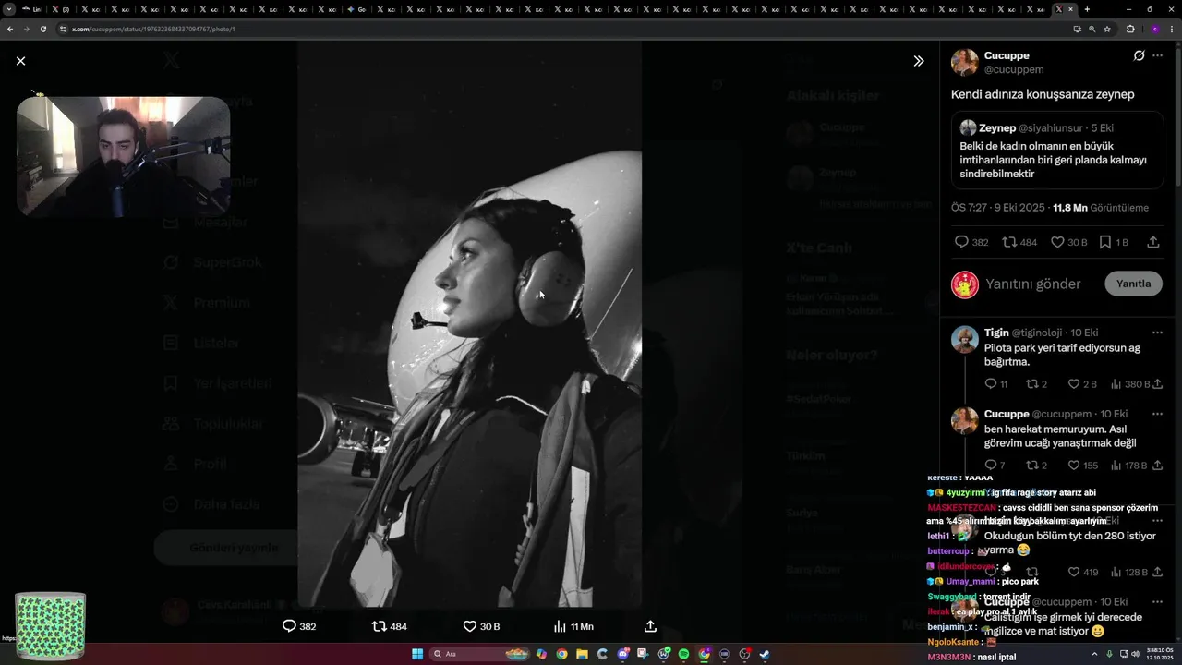Image resolution: width=1182 pixels, height=665 pixels.
Task: Click reply icon showing 382 in sidebar
Action: 971,242
